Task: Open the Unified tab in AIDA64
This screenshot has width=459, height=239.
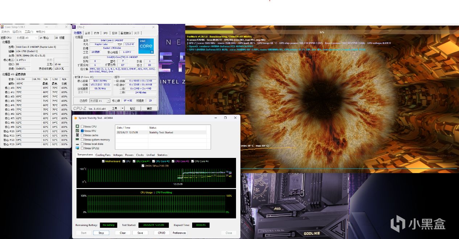Action: (150, 155)
